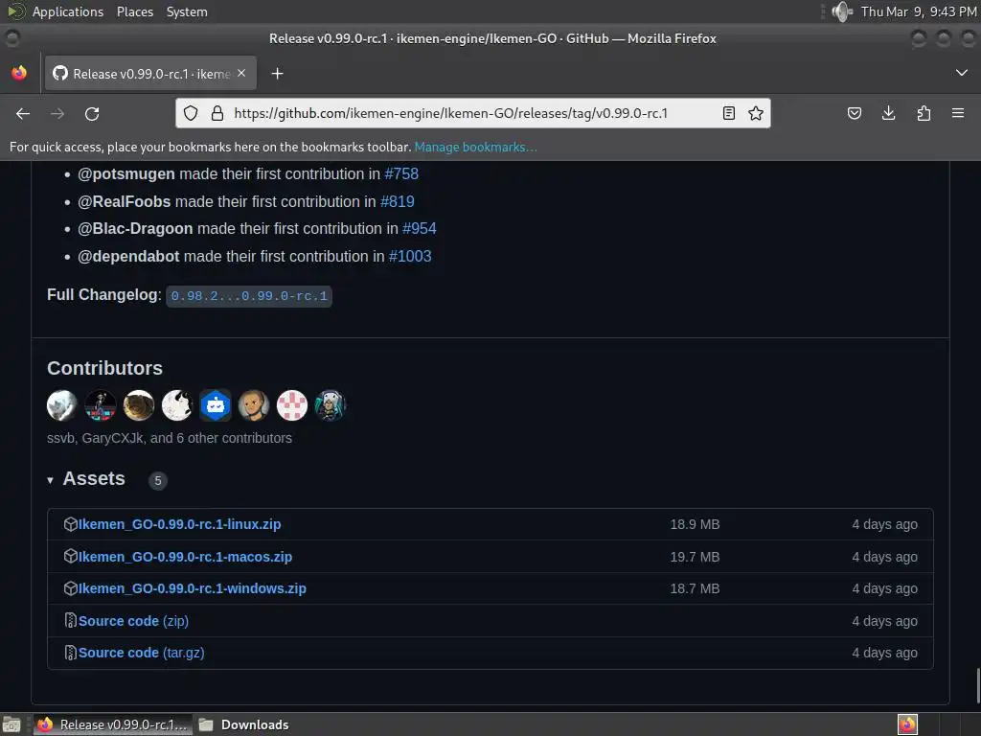Open the second contributor avatar
Viewport: 981px width, 736px height.
[100, 405]
